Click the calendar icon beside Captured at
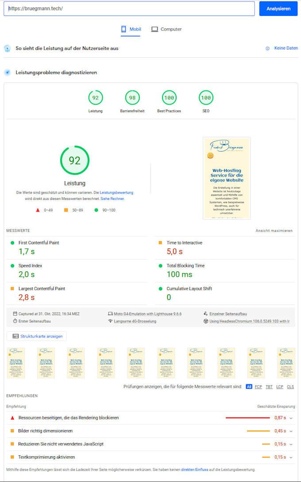The image size is (301, 482). coord(15,314)
